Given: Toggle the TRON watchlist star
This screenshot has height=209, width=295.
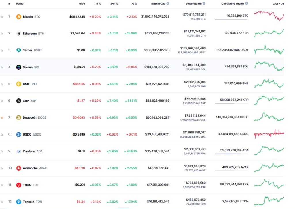Looking at the screenshot, I should coord(2,185).
